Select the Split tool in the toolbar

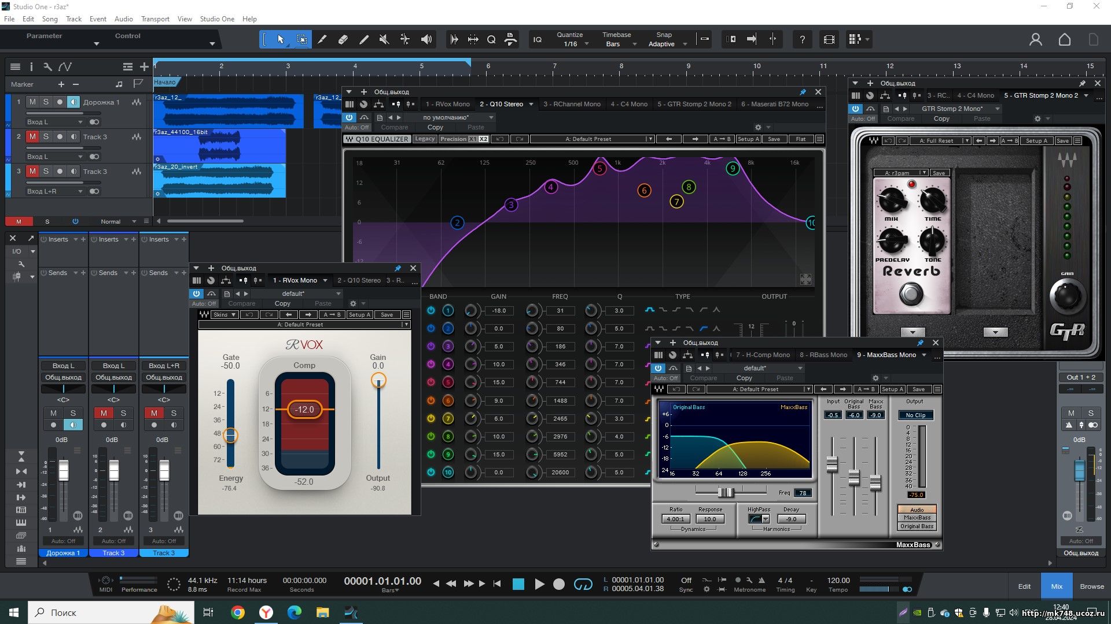(x=322, y=39)
